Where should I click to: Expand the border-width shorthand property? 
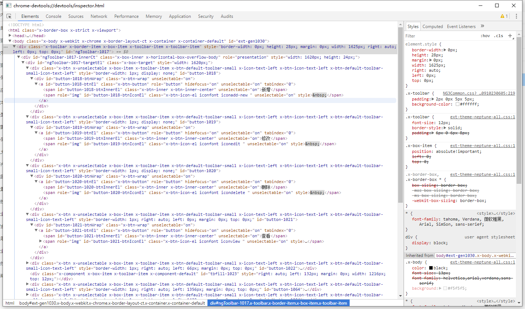[445, 50]
